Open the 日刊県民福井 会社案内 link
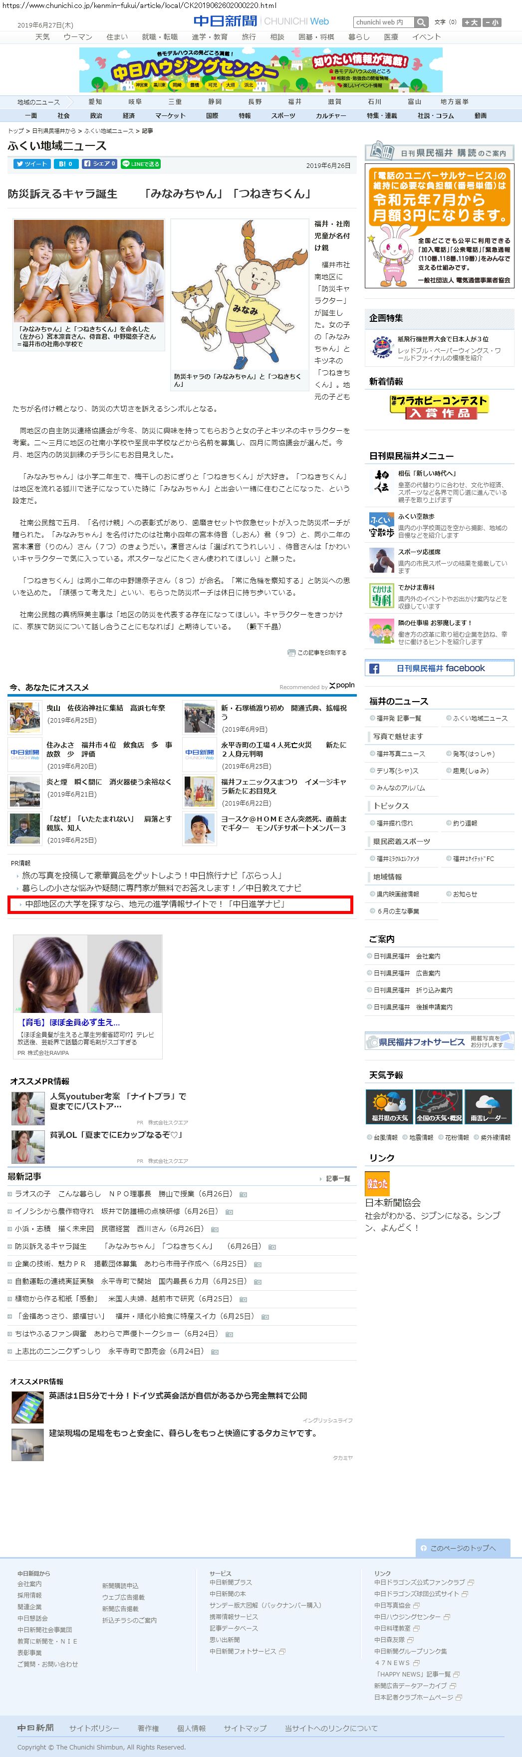 [x=407, y=956]
